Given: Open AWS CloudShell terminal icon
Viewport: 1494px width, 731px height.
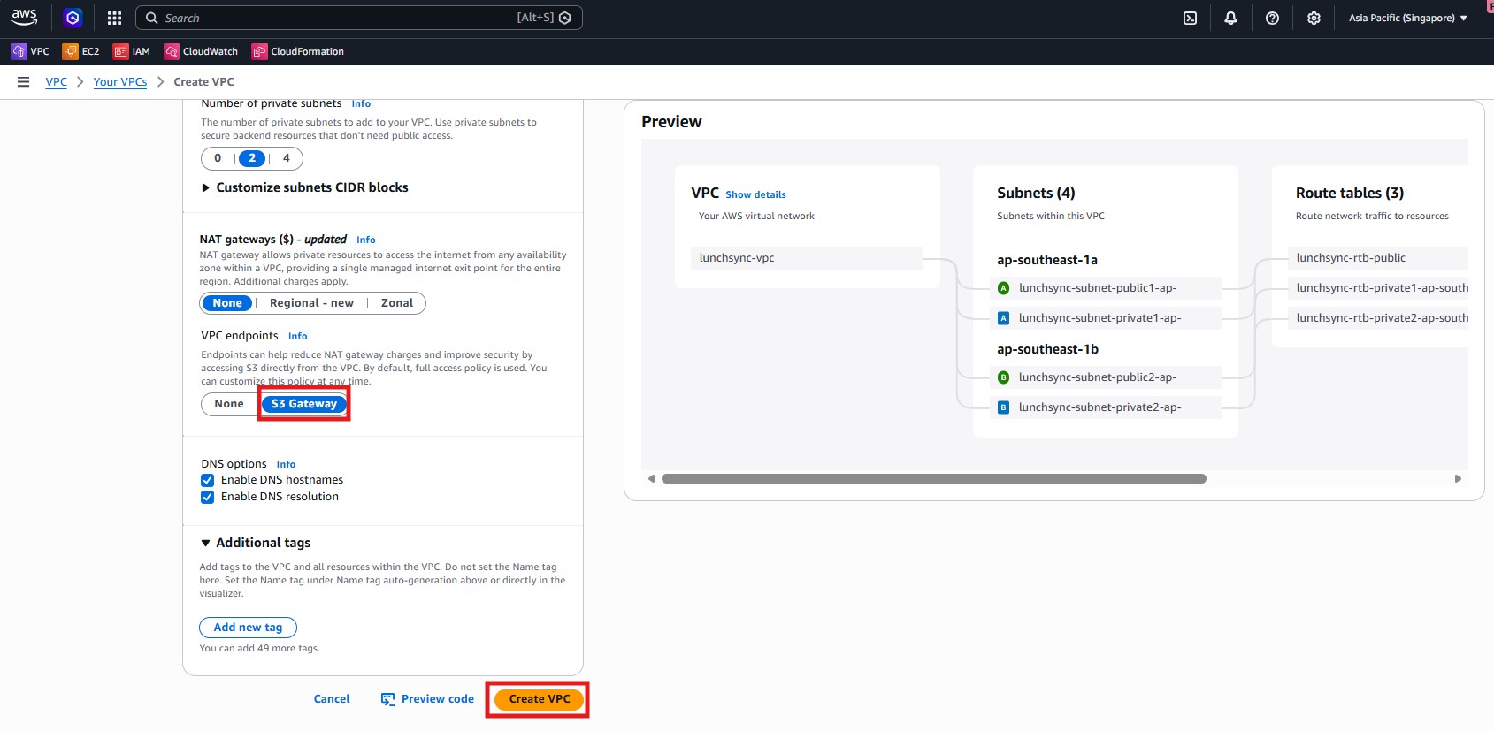Looking at the screenshot, I should tap(1190, 18).
